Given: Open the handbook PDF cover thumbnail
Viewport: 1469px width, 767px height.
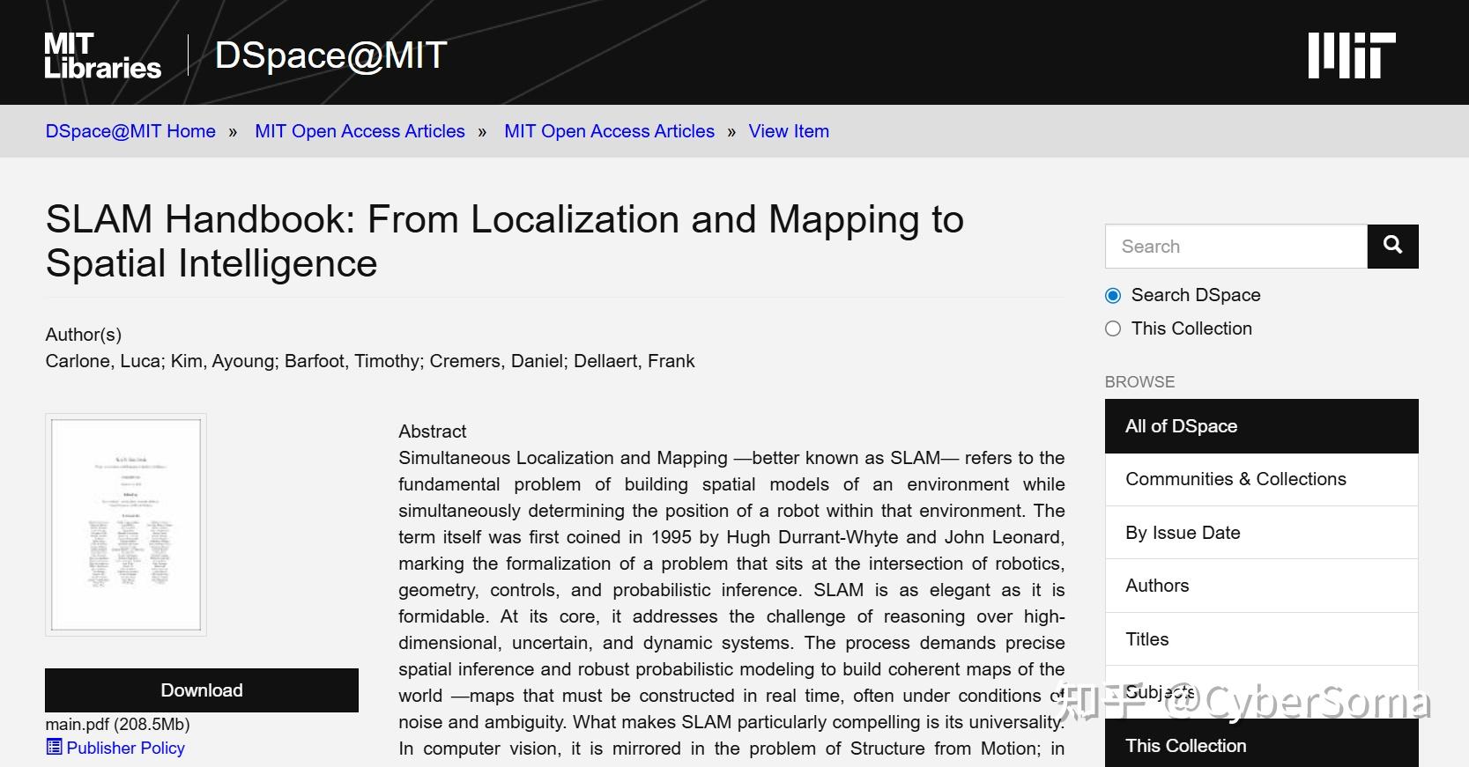Looking at the screenshot, I should pos(126,525).
